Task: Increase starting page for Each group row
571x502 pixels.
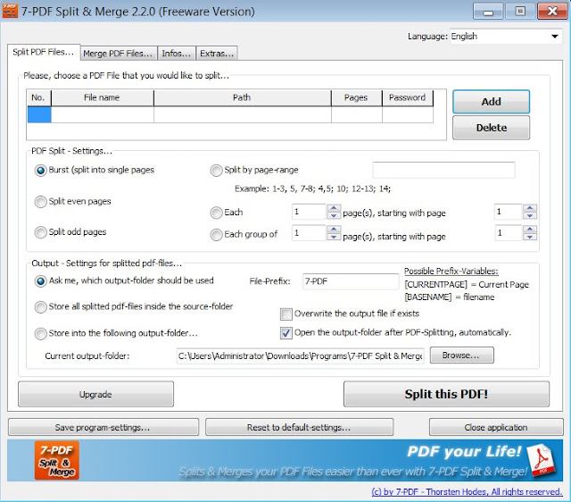Action: 530,230
